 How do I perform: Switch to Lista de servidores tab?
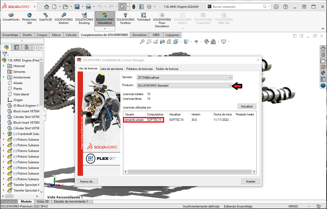pos(112,69)
